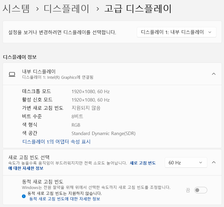Open 디스플레이 1의 어댑터 속성 표시 link
This screenshot has width=224, height=207.
click(56, 142)
